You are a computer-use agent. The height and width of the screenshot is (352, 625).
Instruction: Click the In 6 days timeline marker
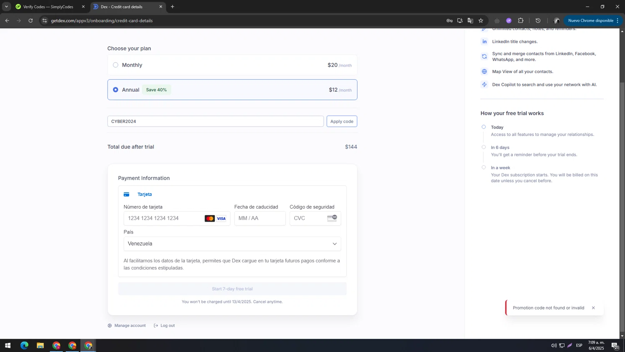(x=484, y=147)
